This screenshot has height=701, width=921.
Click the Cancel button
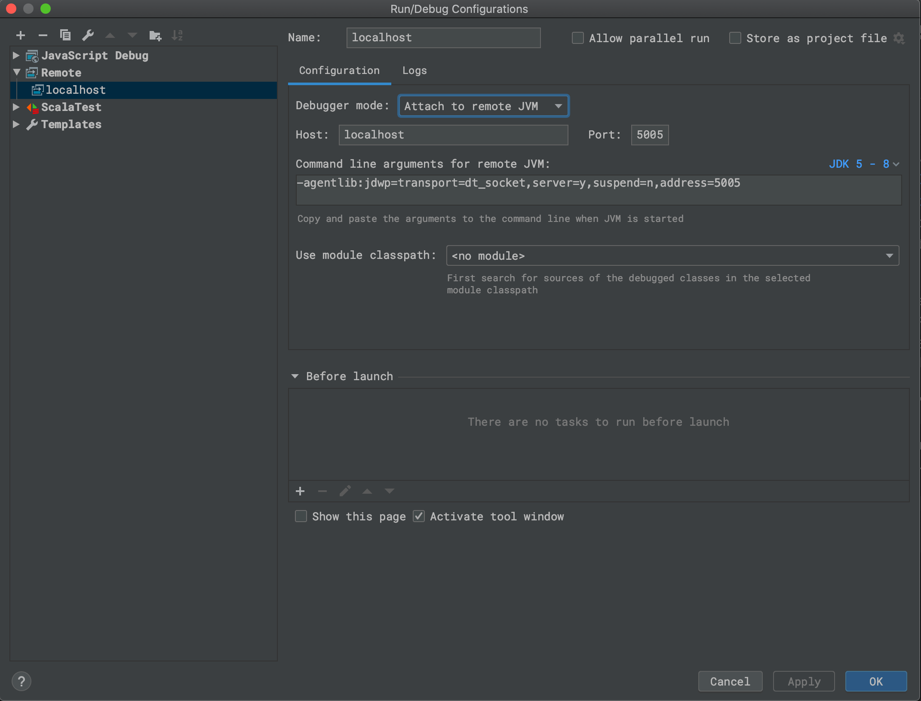tap(730, 681)
